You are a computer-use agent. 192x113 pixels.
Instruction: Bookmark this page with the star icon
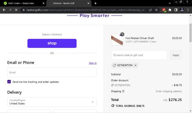point(156,10)
